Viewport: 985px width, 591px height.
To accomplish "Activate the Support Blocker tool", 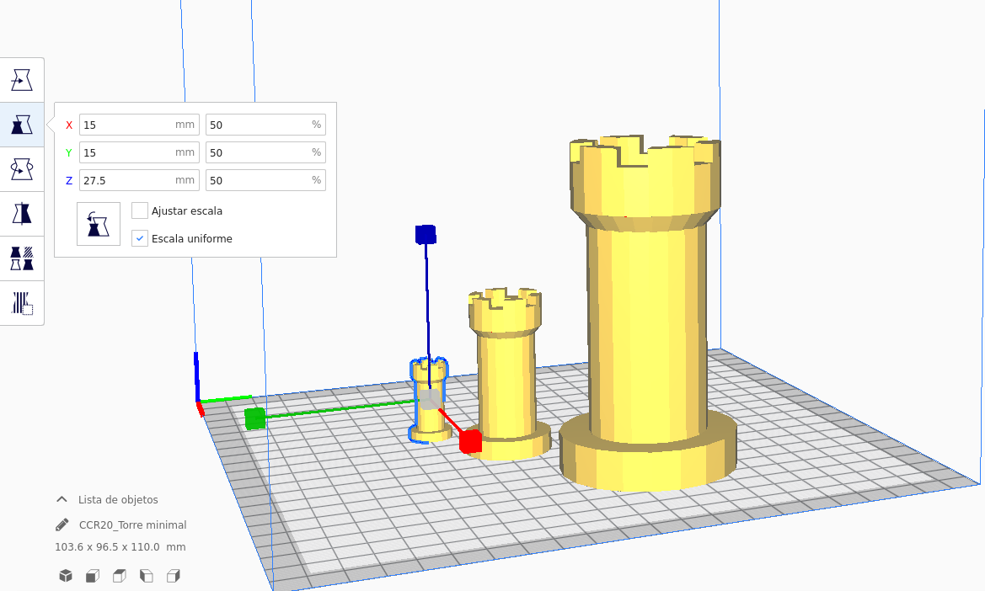I will point(22,303).
